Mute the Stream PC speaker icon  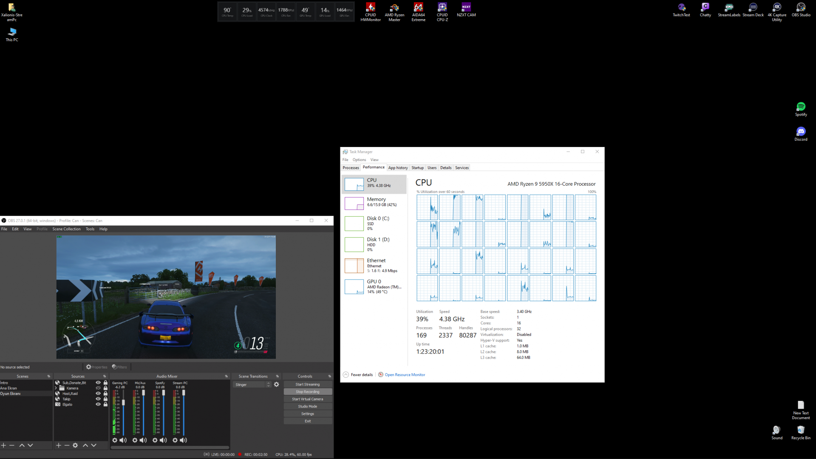coord(184,440)
